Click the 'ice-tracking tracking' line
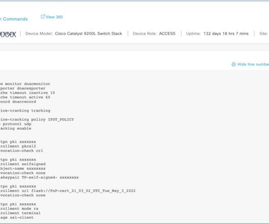Viewport: 269px width, 224px height. [25, 110]
